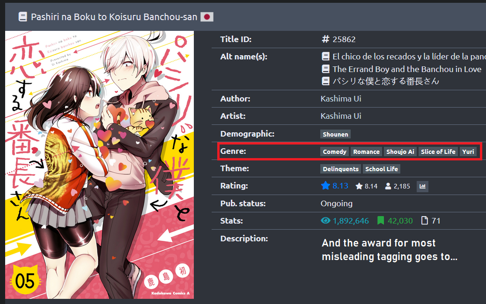486x304 pixels.
Task: Open the Shoujo Ai genre tag
Action: pos(400,152)
